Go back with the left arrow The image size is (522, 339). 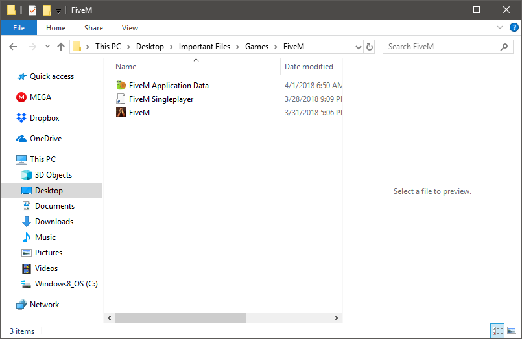pos(13,47)
